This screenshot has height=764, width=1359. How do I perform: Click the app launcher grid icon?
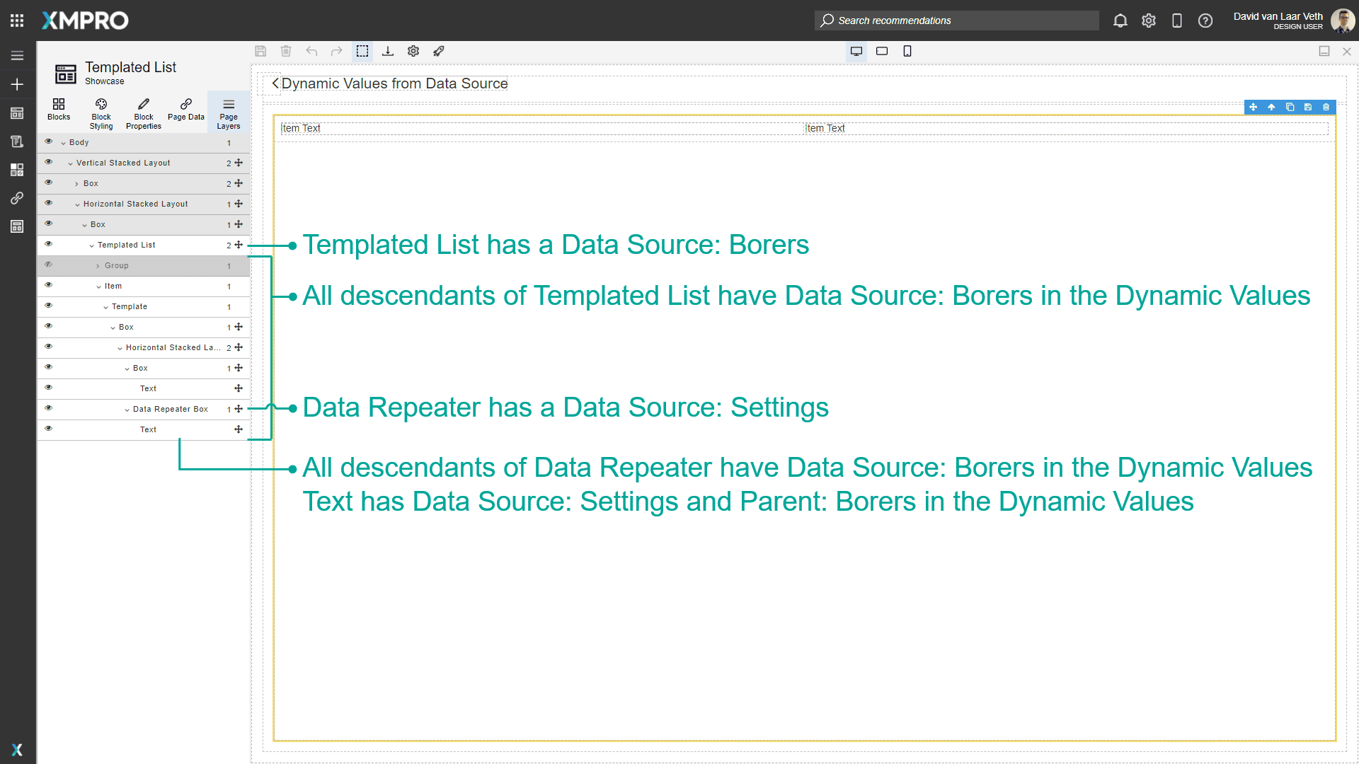click(x=17, y=21)
